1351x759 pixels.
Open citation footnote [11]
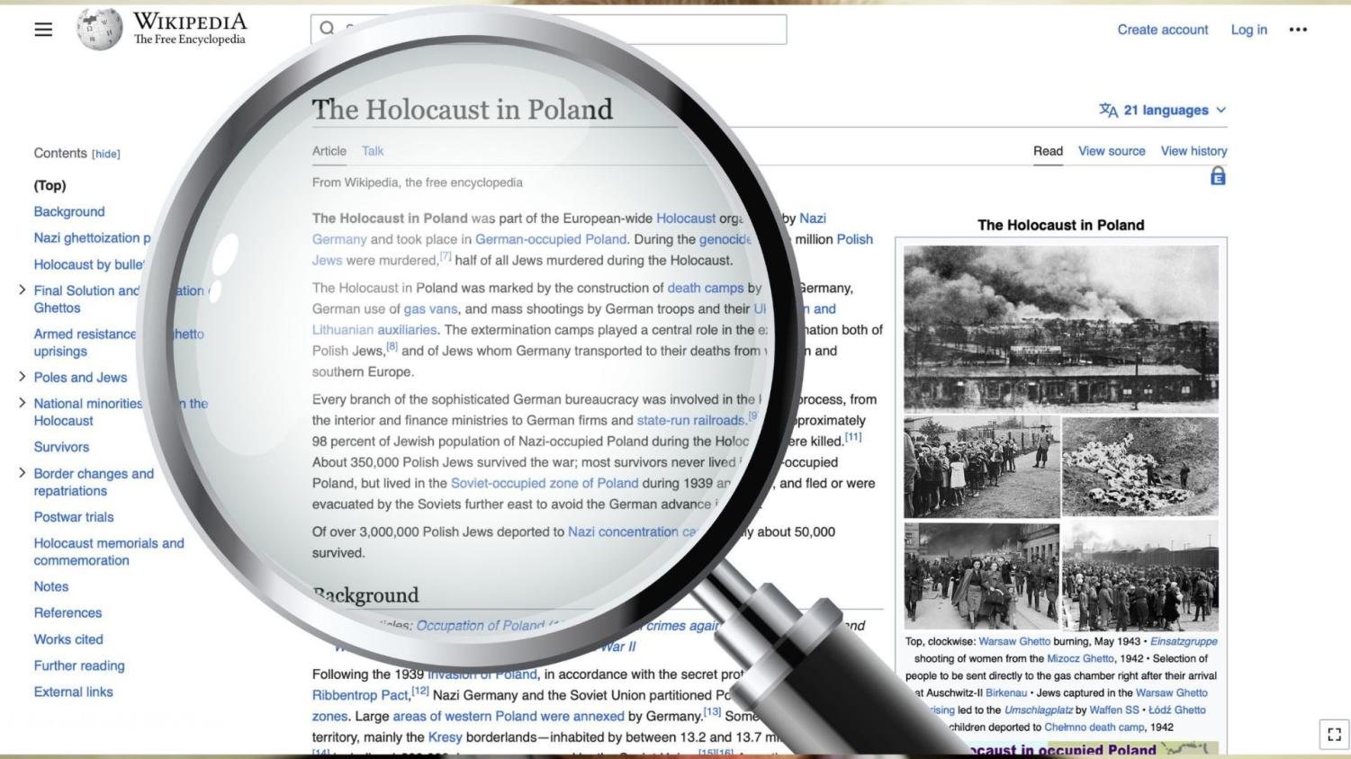(853, 437)
